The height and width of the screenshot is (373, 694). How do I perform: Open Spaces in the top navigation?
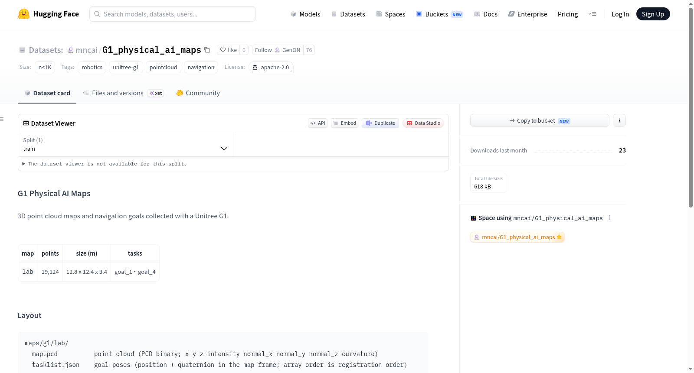click(x=391, y=14)
